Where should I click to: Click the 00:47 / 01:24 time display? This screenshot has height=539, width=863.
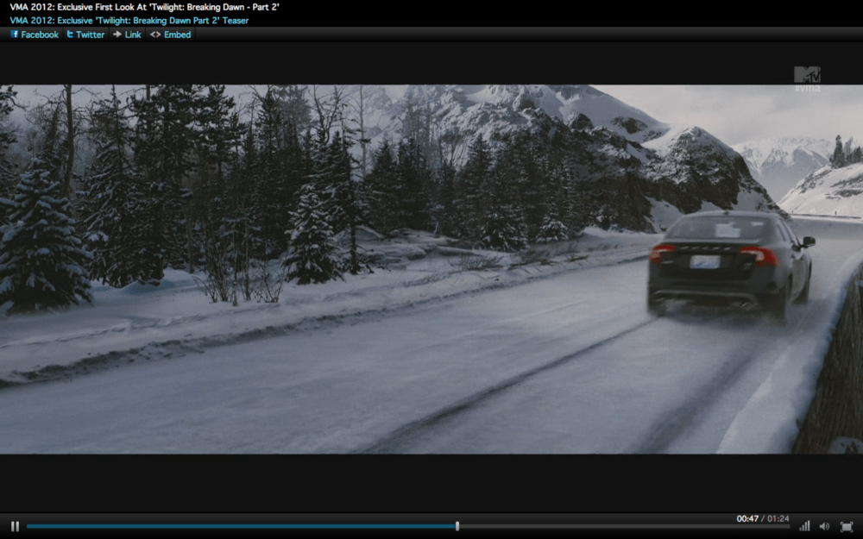[762, 518]
